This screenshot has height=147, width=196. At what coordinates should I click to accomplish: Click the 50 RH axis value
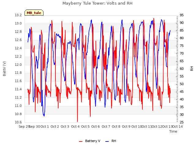[x=182, y=84]
